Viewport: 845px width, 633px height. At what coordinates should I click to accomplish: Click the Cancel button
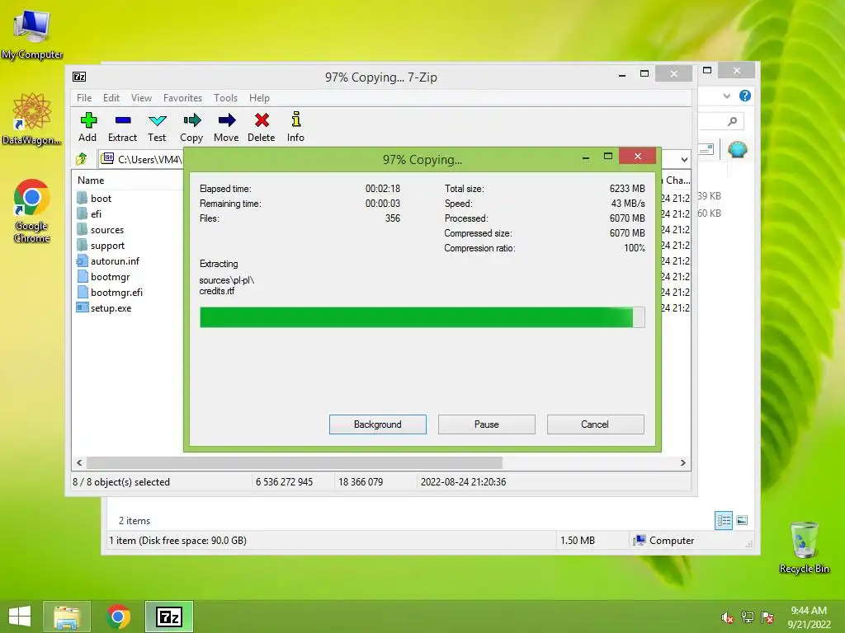596,424
